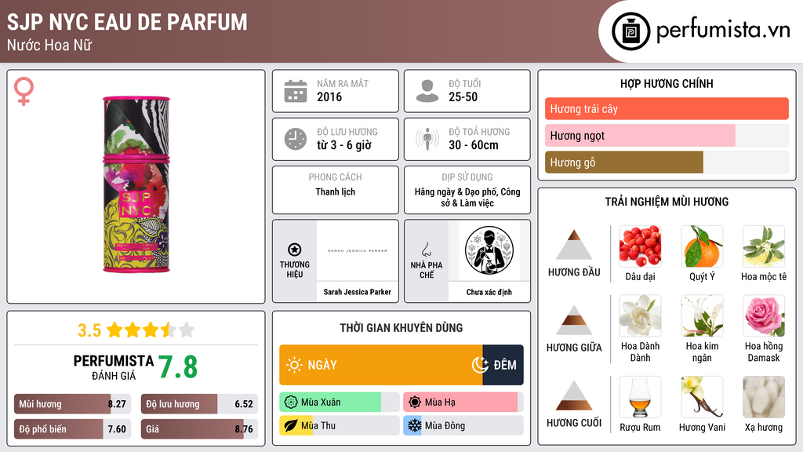Click the perfumer illustration under Nhà pha chế
Viewport: 803px width, 452px height.
tap(489, 250)
